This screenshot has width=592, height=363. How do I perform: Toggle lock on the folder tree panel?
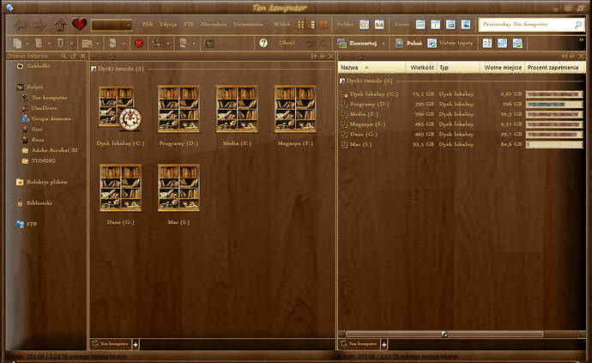[x=72, y=56]
